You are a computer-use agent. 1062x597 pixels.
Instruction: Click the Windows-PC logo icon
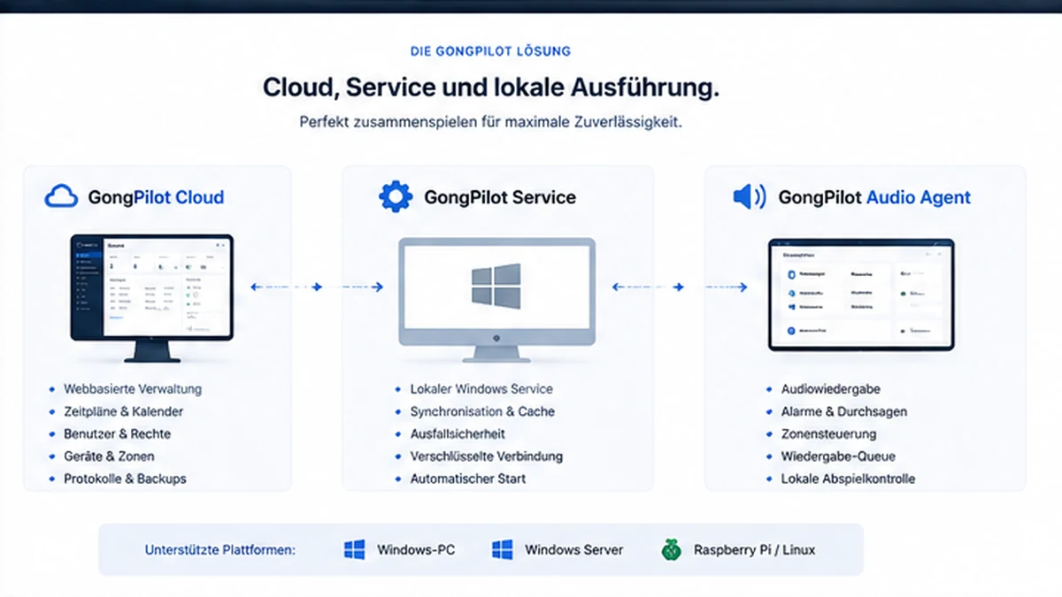(355, 550)
